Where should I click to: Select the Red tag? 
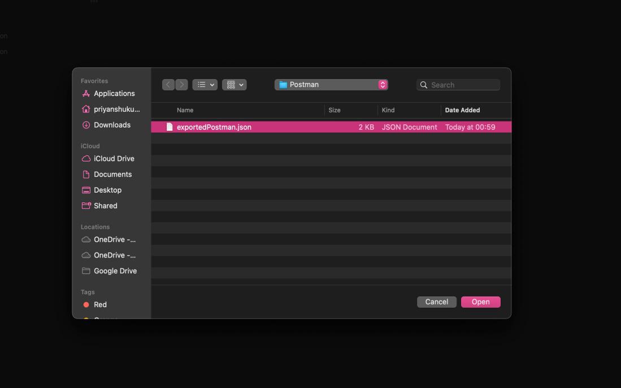[100, 305]
